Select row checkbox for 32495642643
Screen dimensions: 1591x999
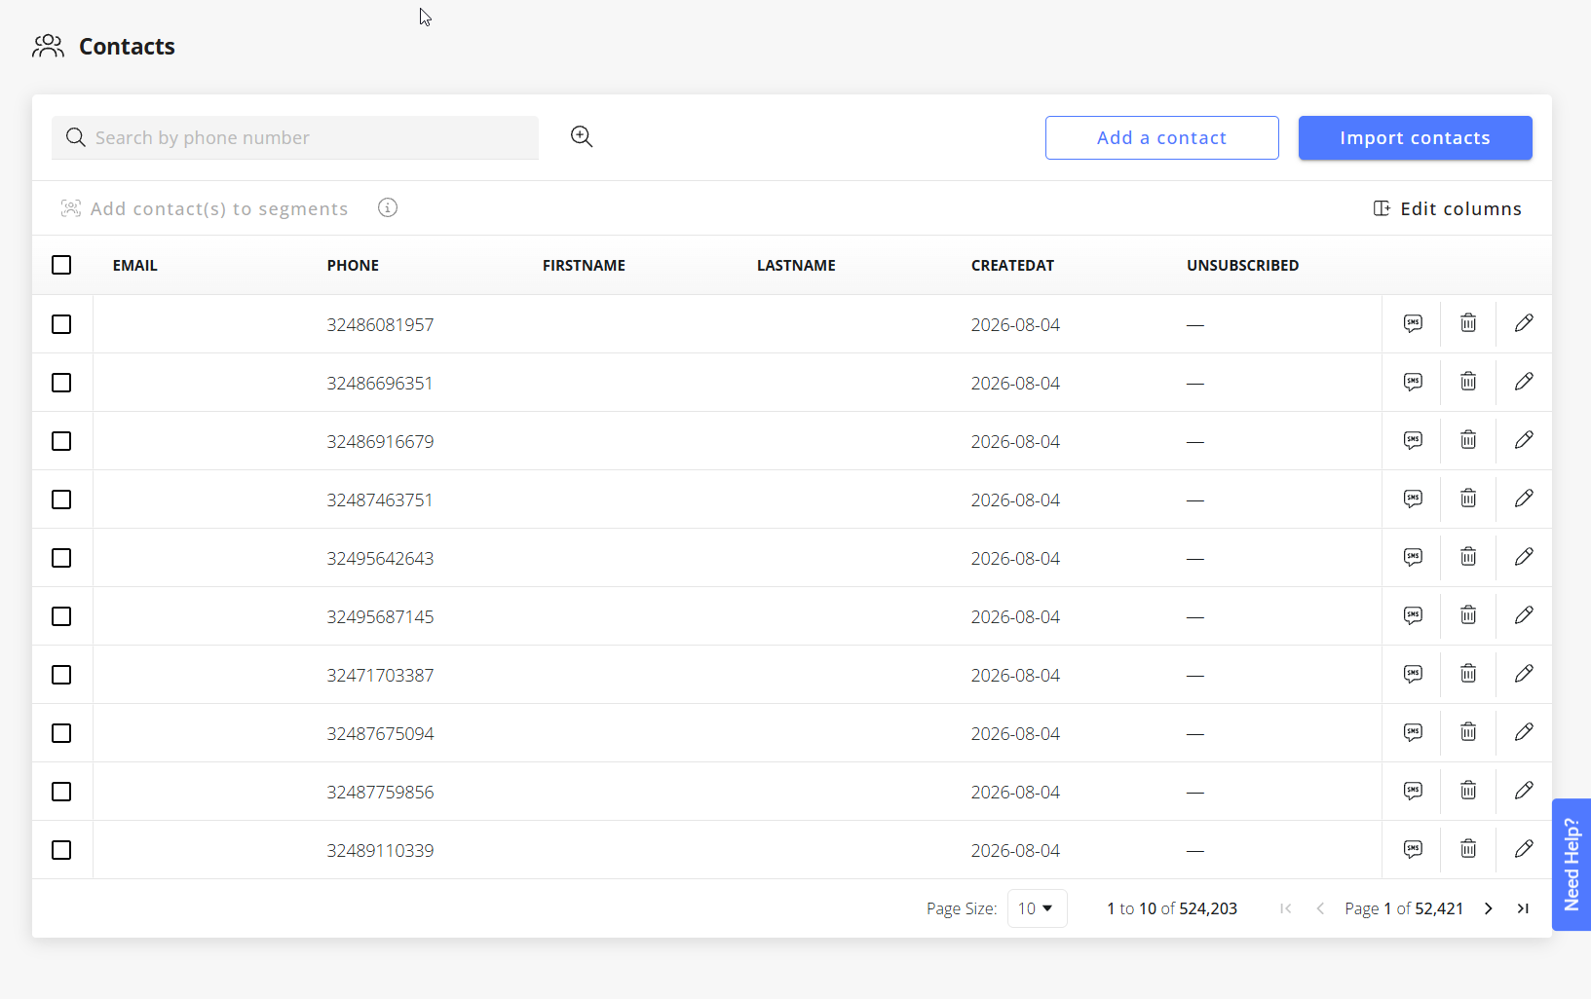61,558
